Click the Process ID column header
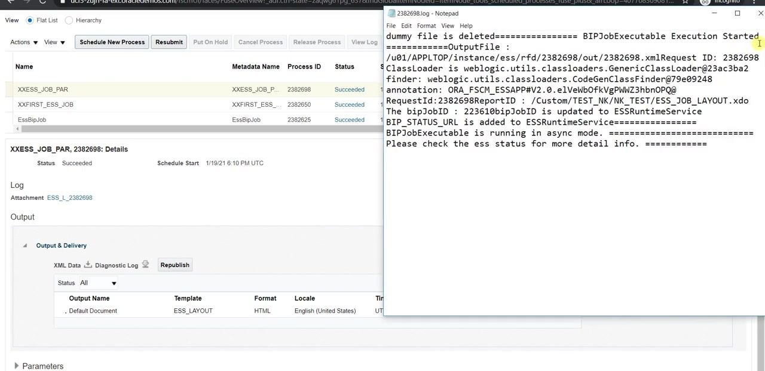Screen dimensions: 765x371 click(304, 67)
